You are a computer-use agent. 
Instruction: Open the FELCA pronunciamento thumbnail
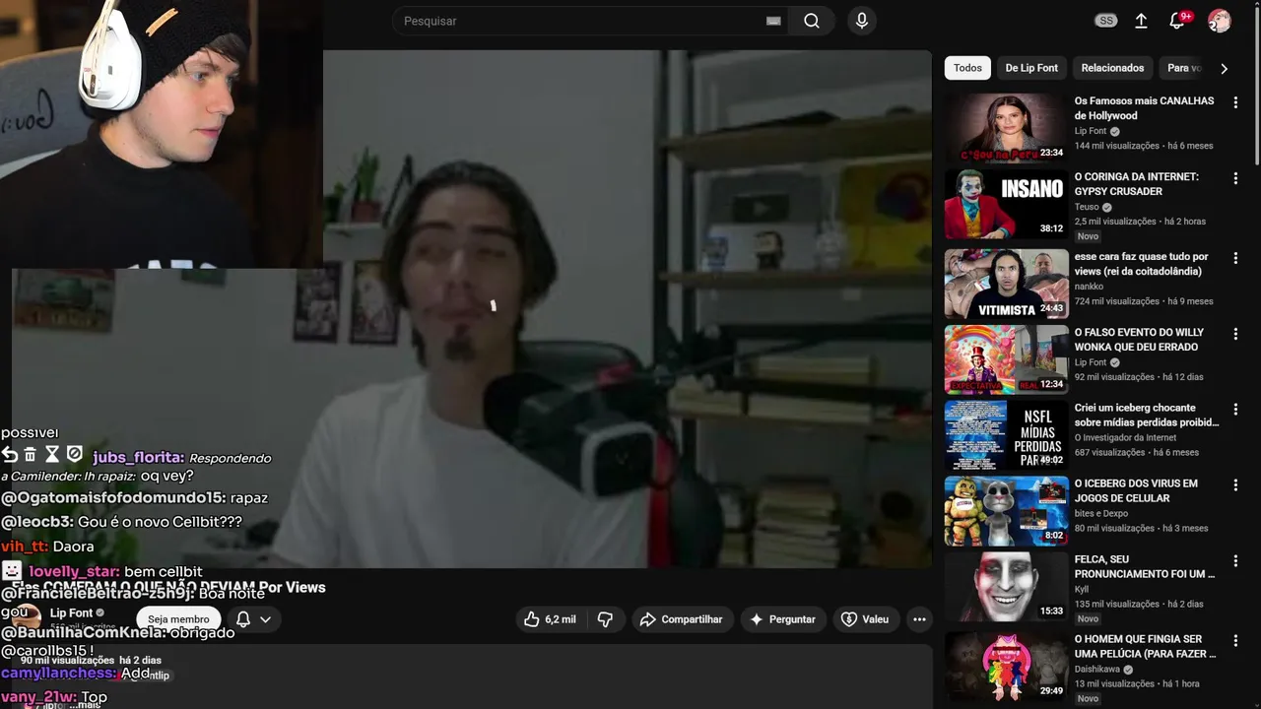[1006, 587]
